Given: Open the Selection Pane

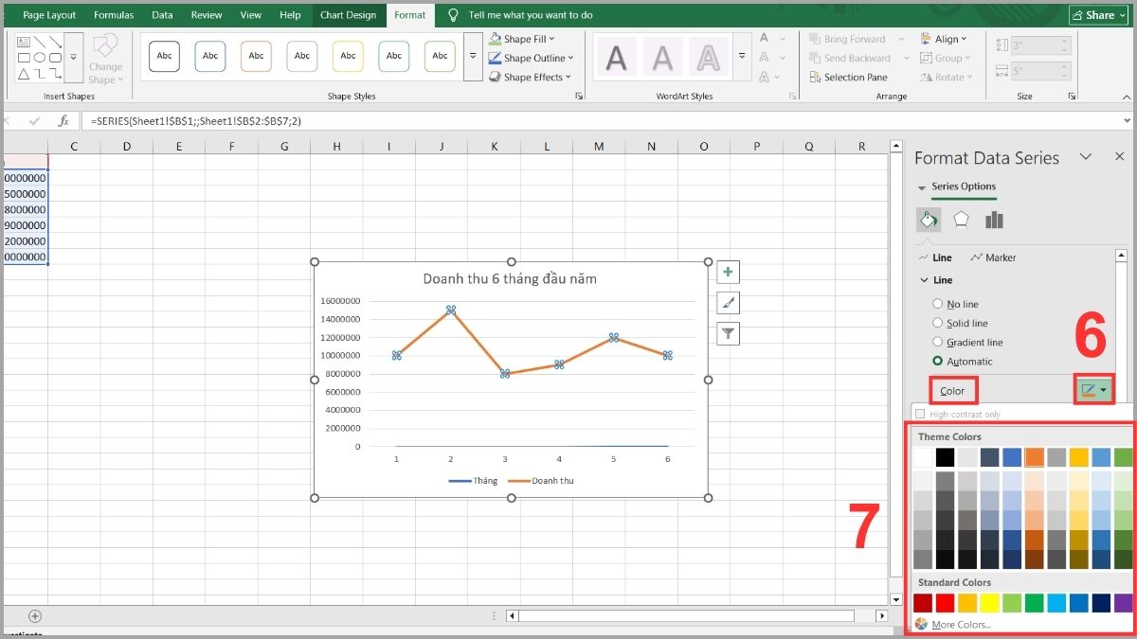Looking at the screenshot, I should tap(848, 78).
